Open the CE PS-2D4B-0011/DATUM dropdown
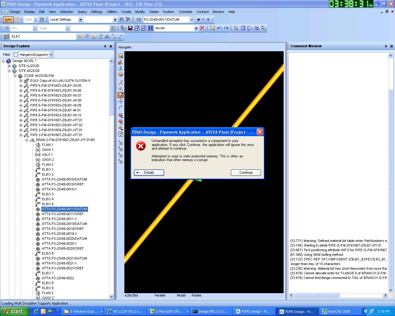The height and width of the screenshot is (316, 395). point(192,19)
